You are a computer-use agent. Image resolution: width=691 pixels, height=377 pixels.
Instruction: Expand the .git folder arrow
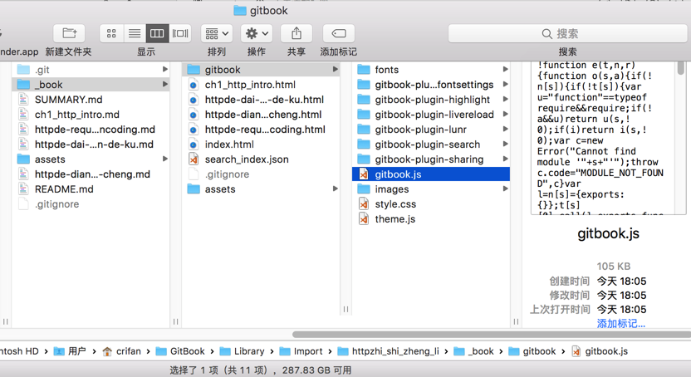164,69
